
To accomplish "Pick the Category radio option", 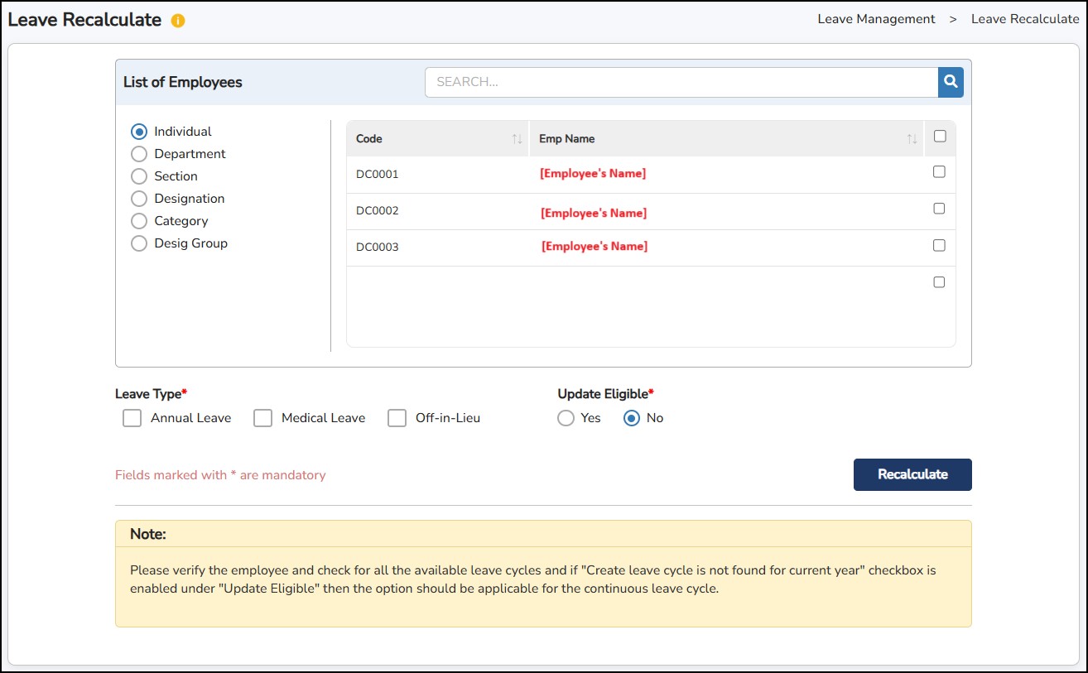I will pyautogui.click(x=139, y=221).
